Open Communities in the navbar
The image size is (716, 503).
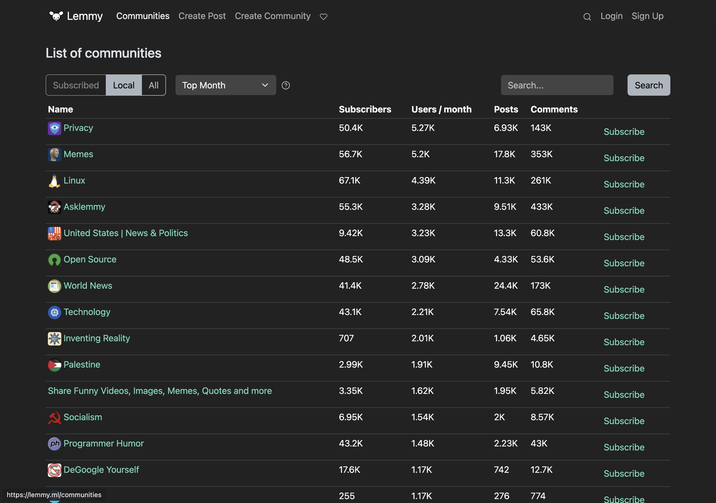tap(143, 16)
